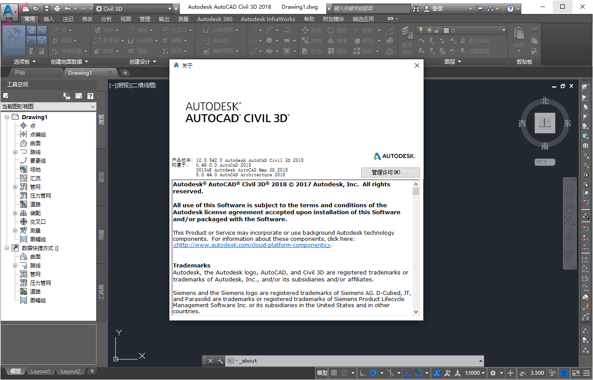593x380 pixels.
Task: Click the pan hand in navigation bar
Action: 569,208
